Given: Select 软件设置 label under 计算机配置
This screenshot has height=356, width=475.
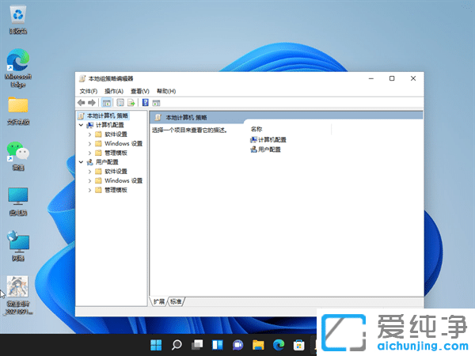Looking at the screenshot, I should pyautogui.click(x=116, y=134).
